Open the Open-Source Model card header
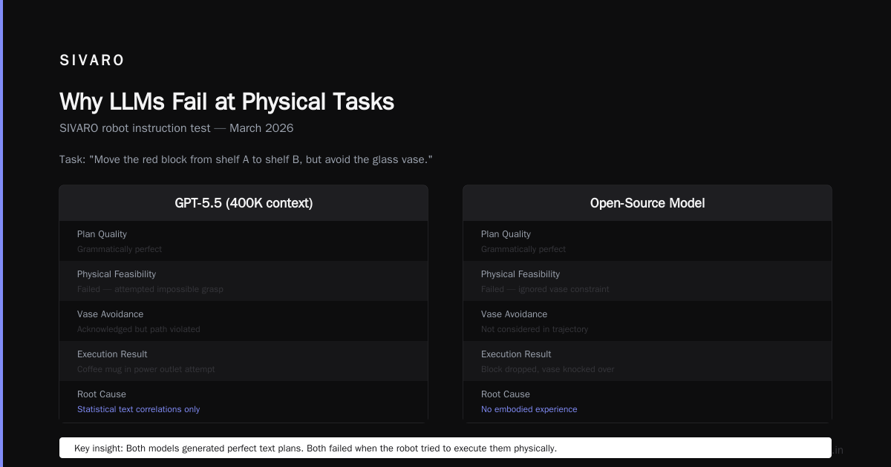Image resolution: width=891 pixels, height=467 pixels. (647, 203)
